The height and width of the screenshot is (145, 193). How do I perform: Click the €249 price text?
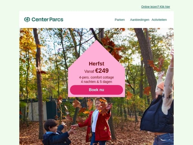click(102, 71)
